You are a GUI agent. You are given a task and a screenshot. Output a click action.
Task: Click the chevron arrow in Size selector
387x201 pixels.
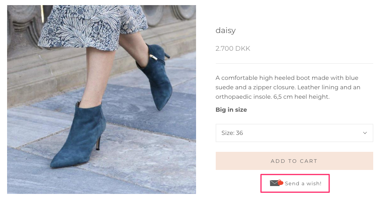pyautogui.click(x=365, y=133)
